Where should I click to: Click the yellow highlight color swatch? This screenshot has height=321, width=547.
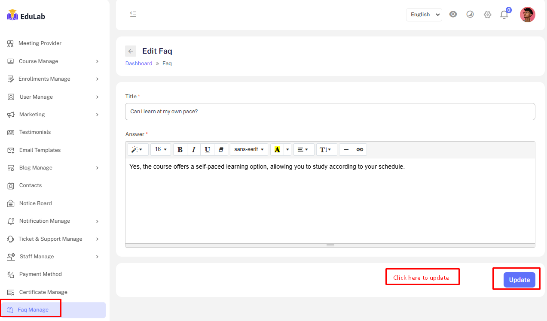[x=277, y=149]
